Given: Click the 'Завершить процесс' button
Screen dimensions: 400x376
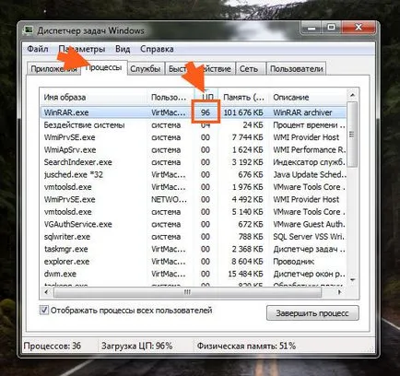Looking at the screenshot, I should [x=312, y=313].
